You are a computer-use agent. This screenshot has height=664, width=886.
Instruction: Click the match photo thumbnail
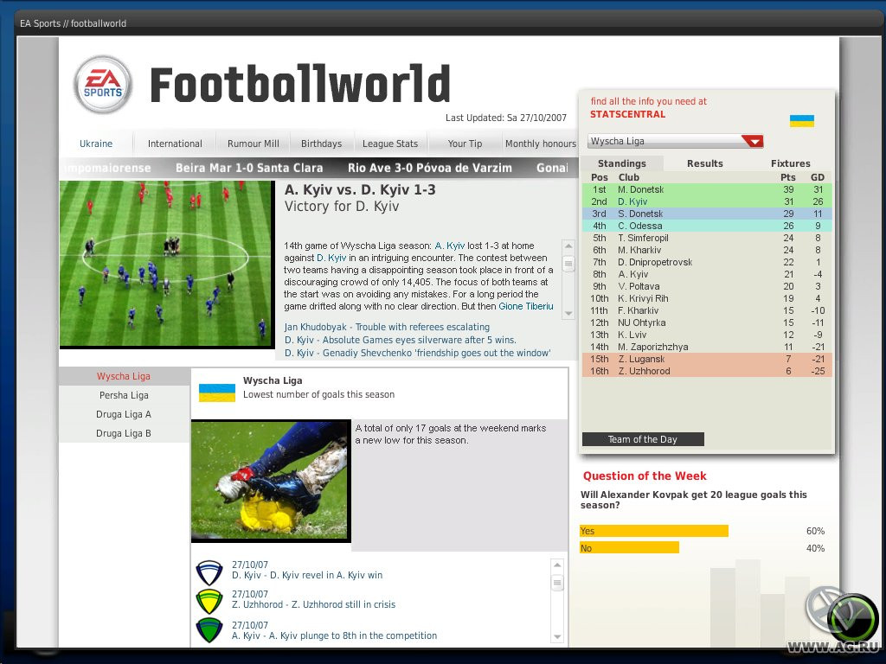(x=166, y=264)
